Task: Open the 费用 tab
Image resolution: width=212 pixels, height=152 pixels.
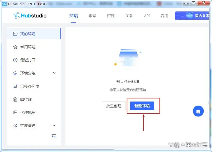Action: (x=164, y=16)
